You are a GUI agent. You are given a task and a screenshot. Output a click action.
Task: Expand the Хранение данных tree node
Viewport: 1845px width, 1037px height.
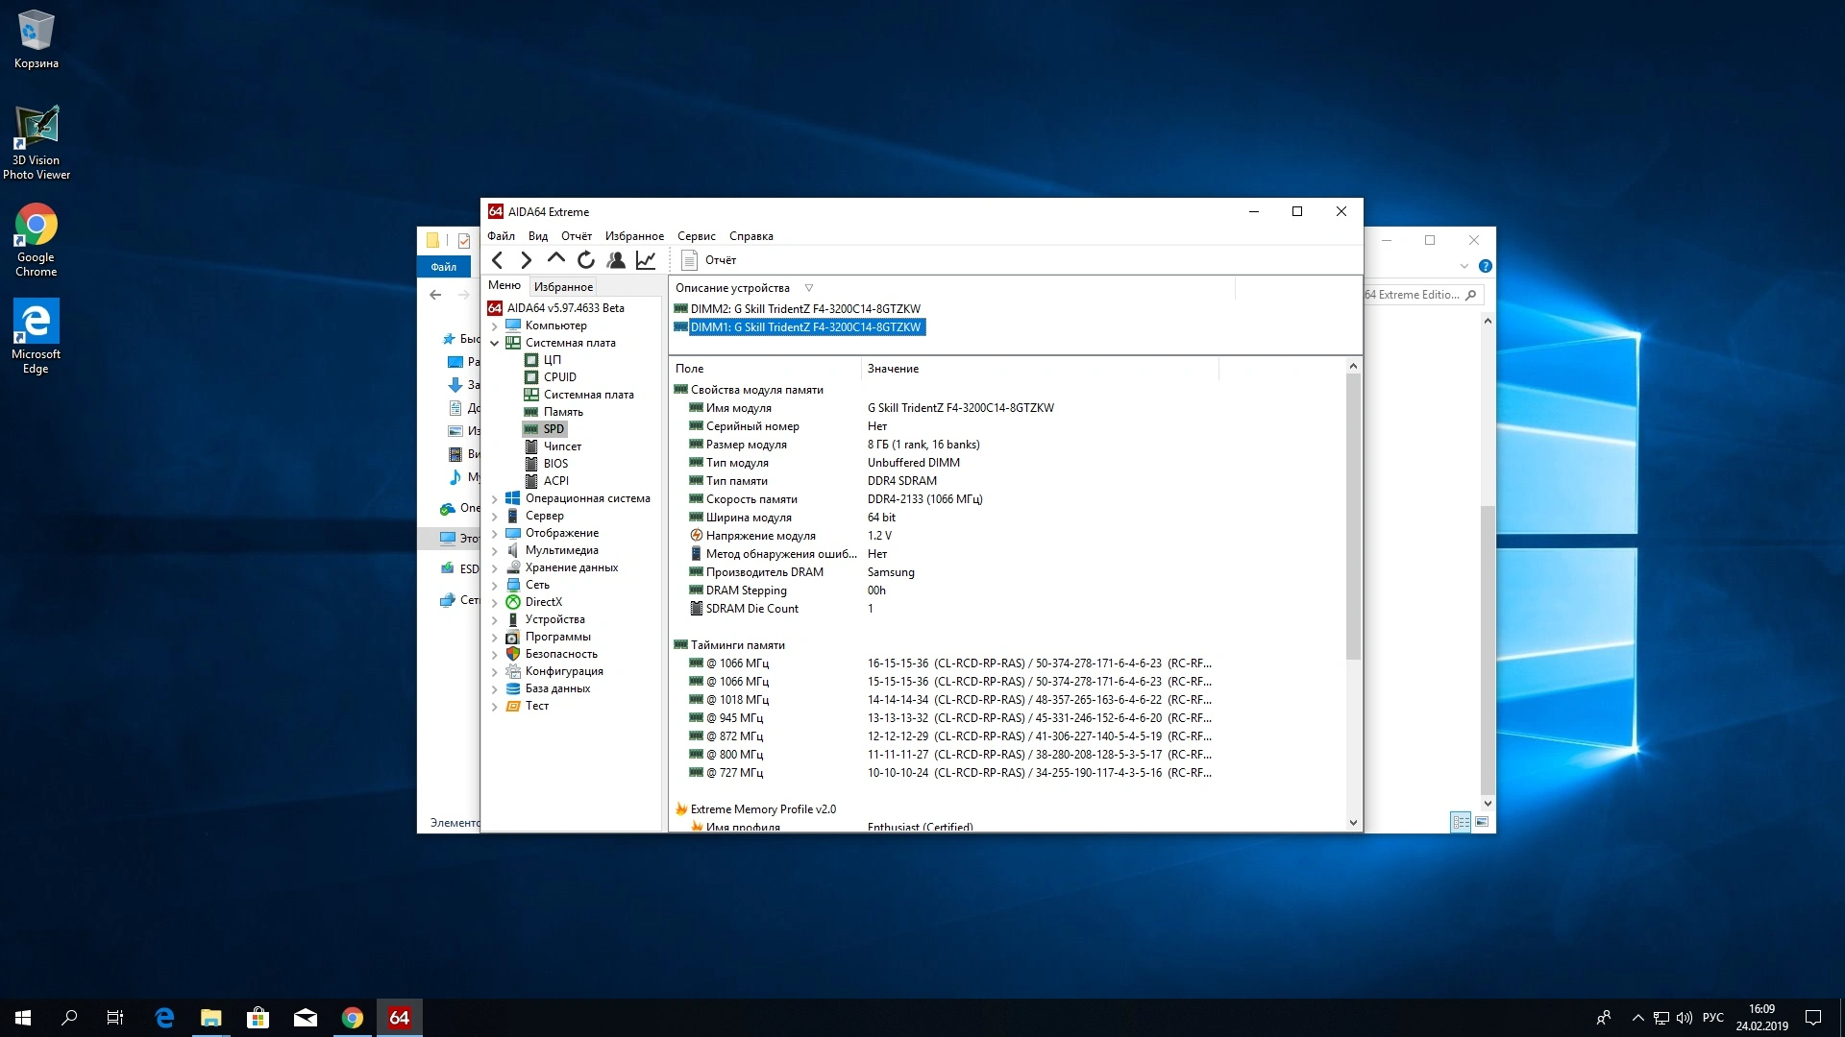(495, 568)
